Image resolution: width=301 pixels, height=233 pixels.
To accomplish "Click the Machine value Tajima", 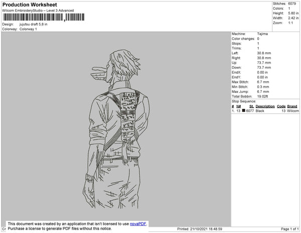I will [x=262, y=34].
